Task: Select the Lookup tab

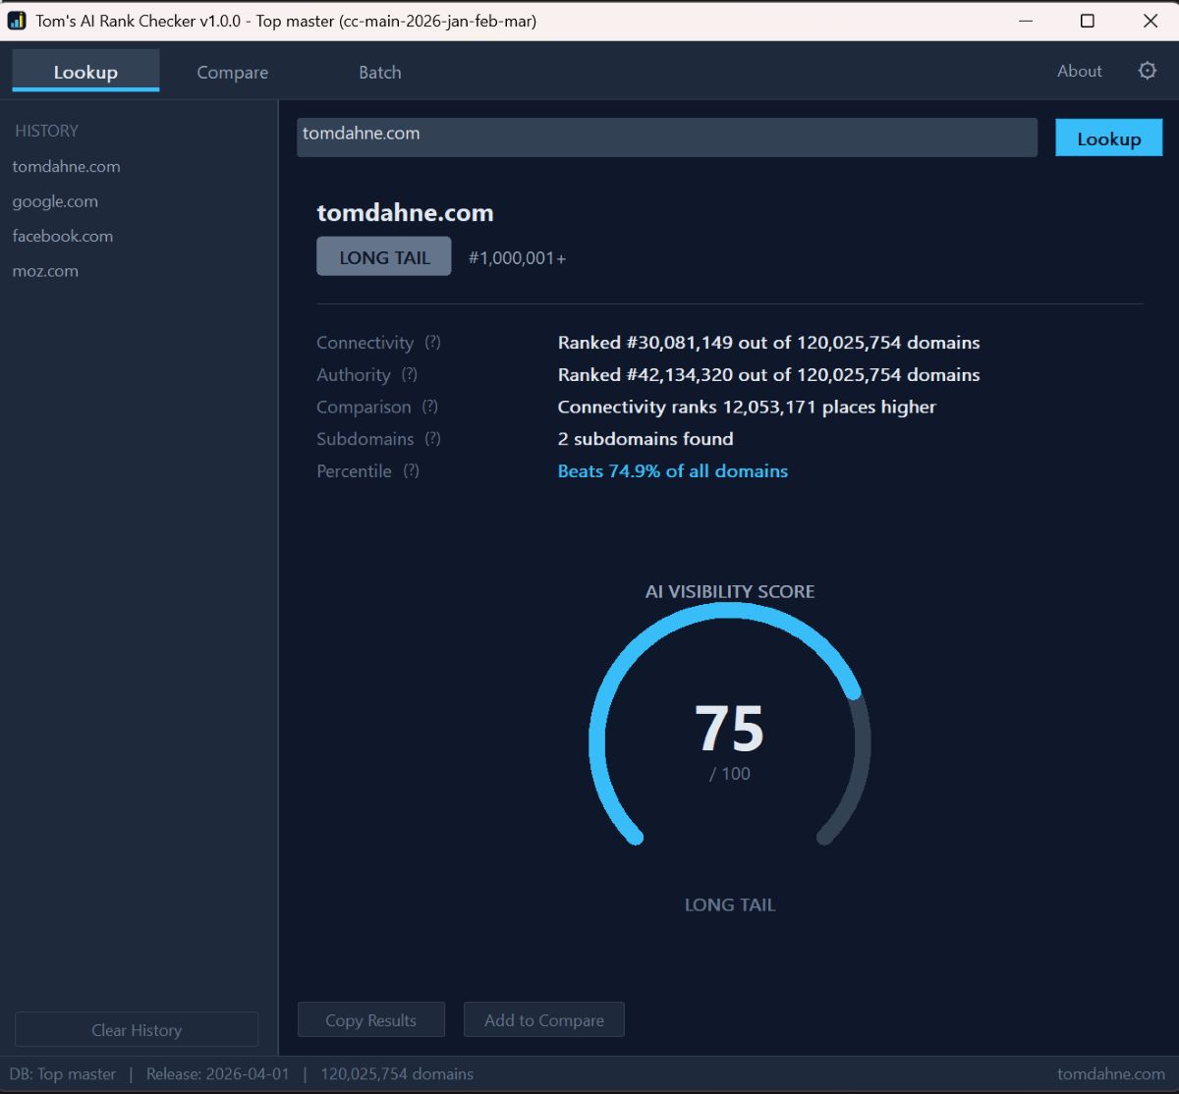Action: pyautogui.click(x=85, y=72)
